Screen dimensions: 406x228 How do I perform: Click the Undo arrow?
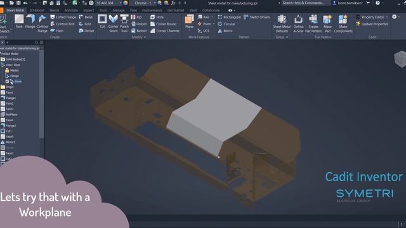click(25, 3)
